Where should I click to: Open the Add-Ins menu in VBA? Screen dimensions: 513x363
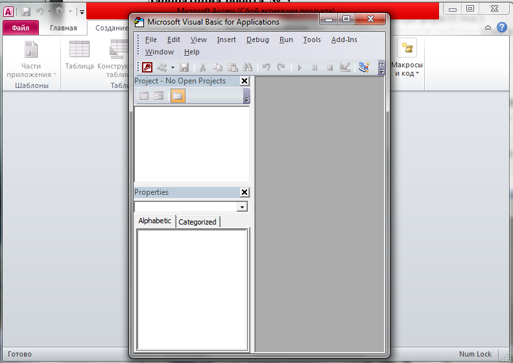pyautogui.click(x=344, y=39)
